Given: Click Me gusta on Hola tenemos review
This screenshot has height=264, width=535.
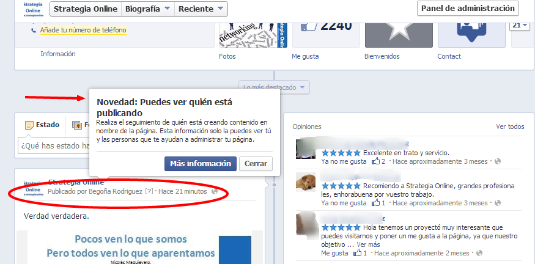Looking at the screenshot, I should click(x=334, y=253).
